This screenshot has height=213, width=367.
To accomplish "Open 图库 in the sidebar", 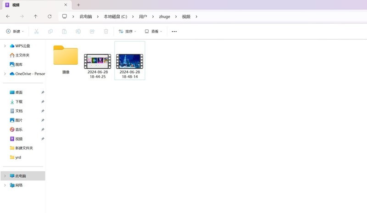I will tap(16, 64).
